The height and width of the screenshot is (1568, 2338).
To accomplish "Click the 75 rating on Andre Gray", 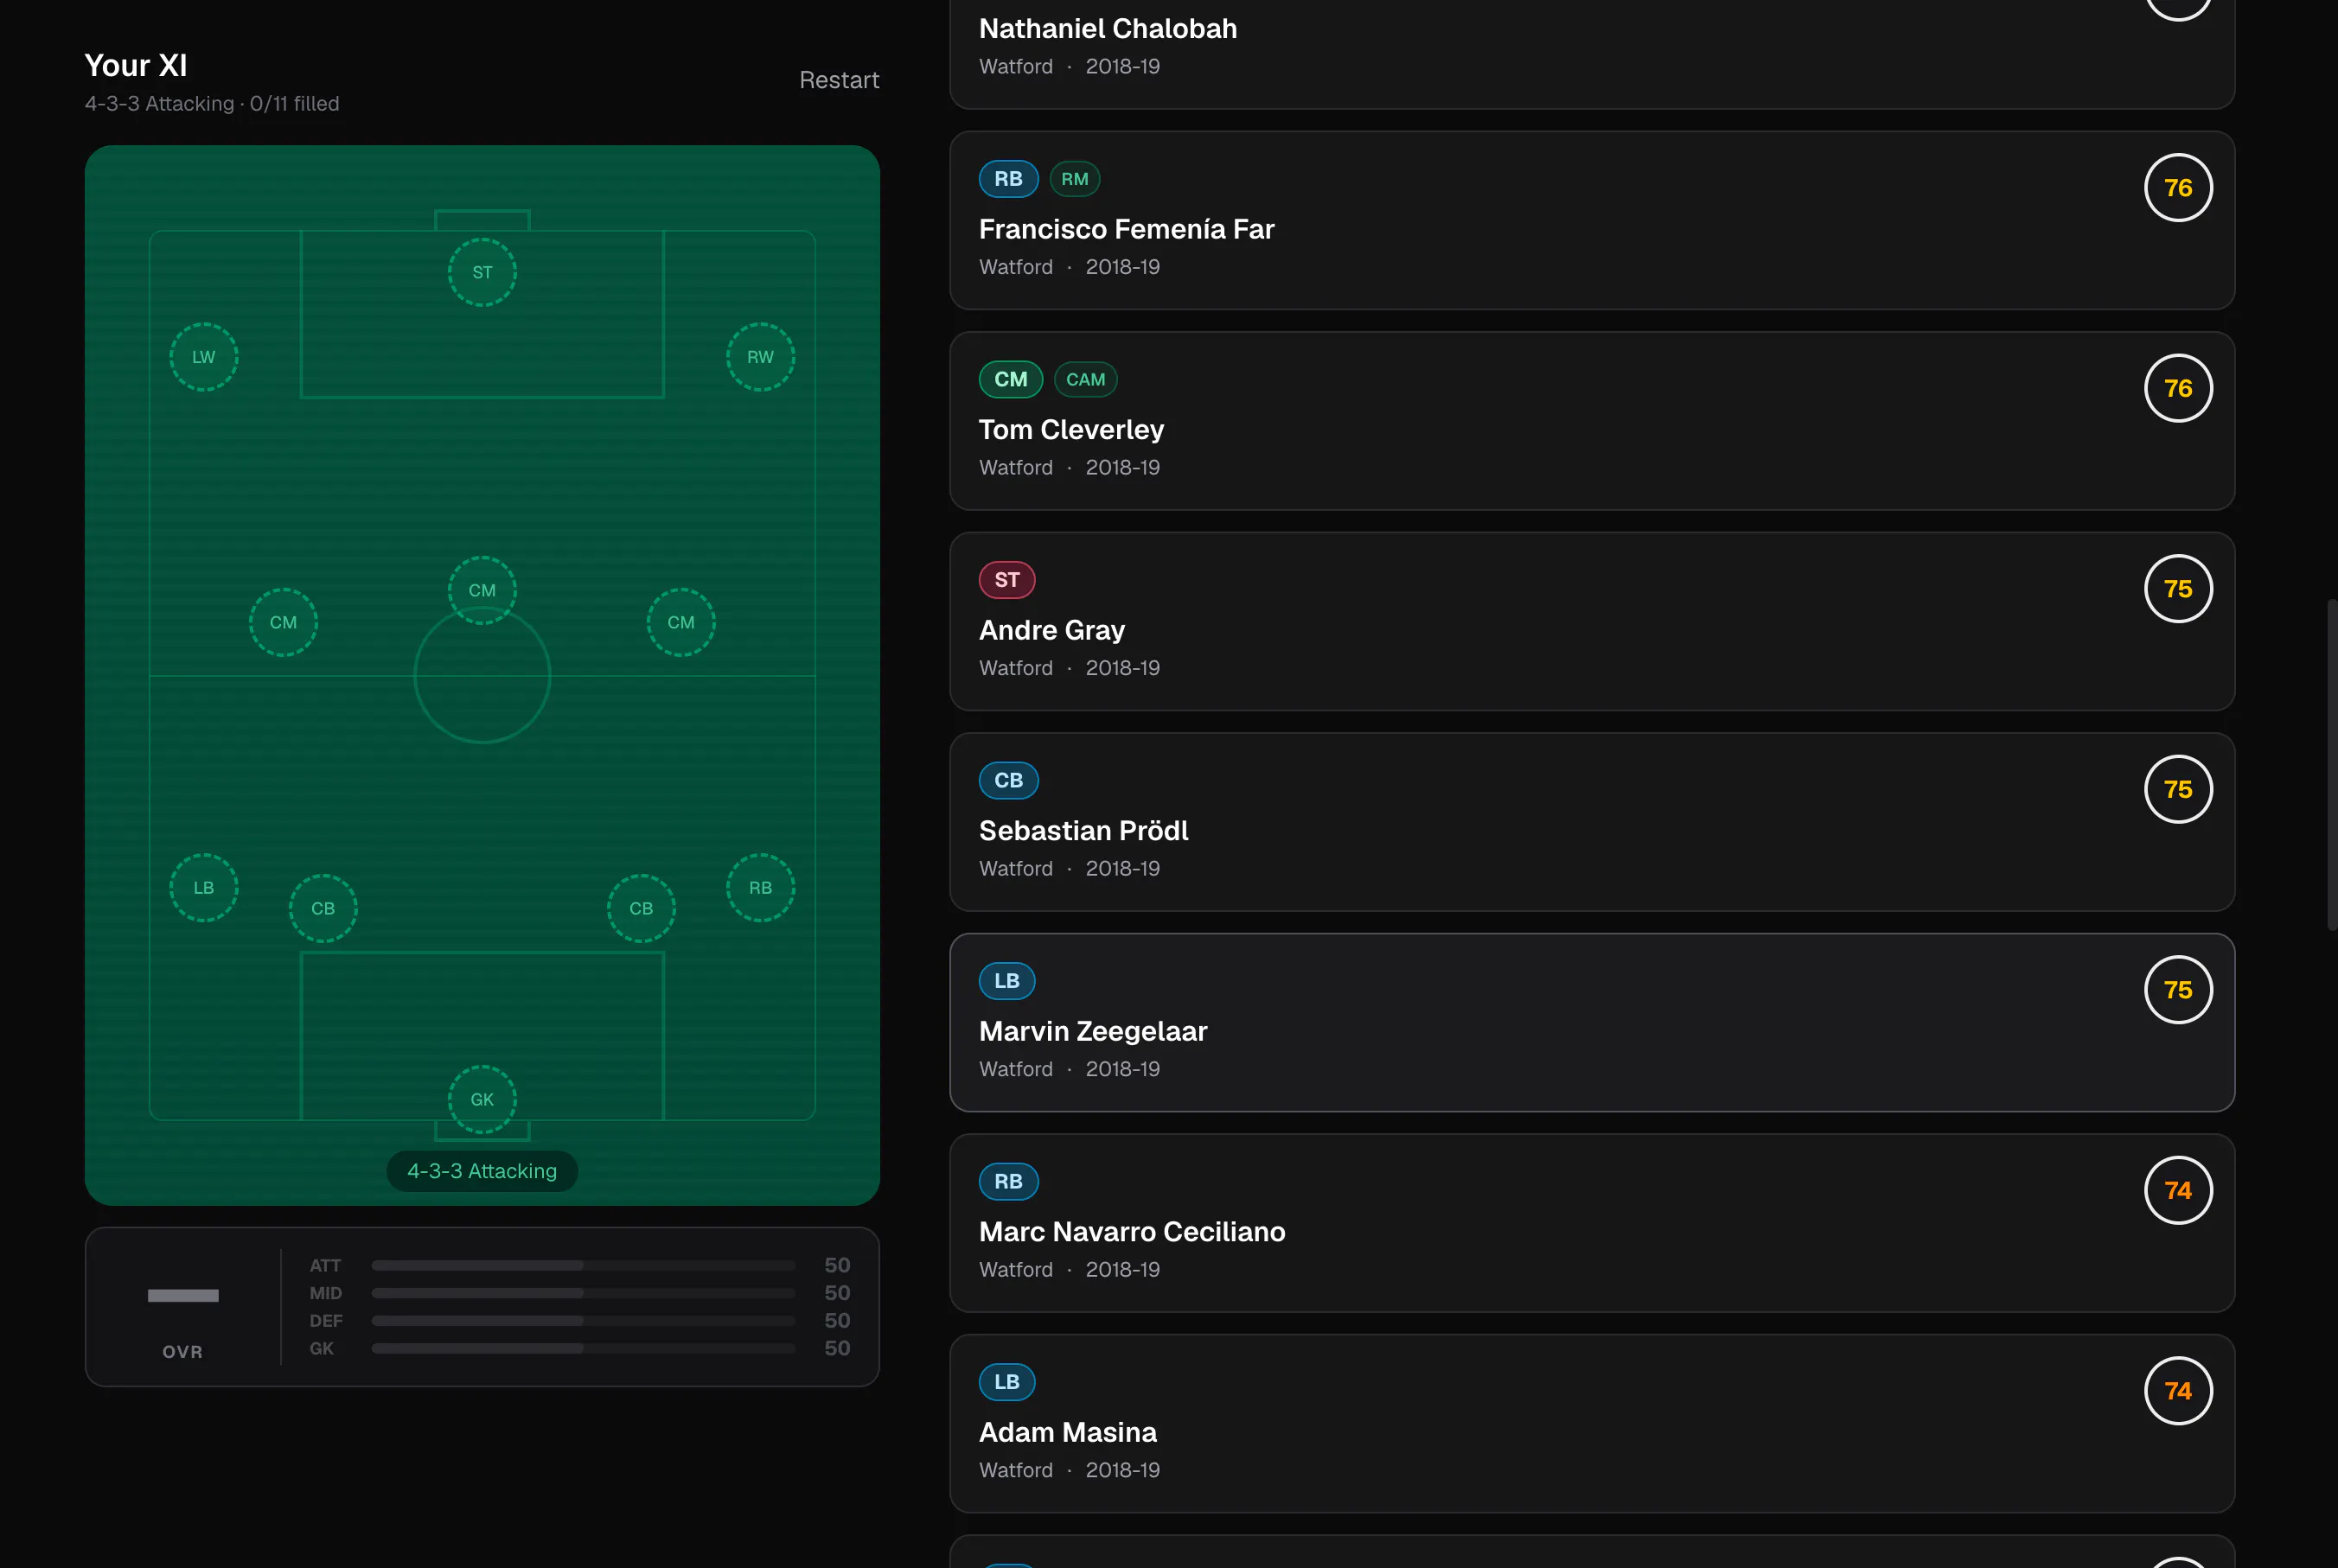I will click(2178, 589).
